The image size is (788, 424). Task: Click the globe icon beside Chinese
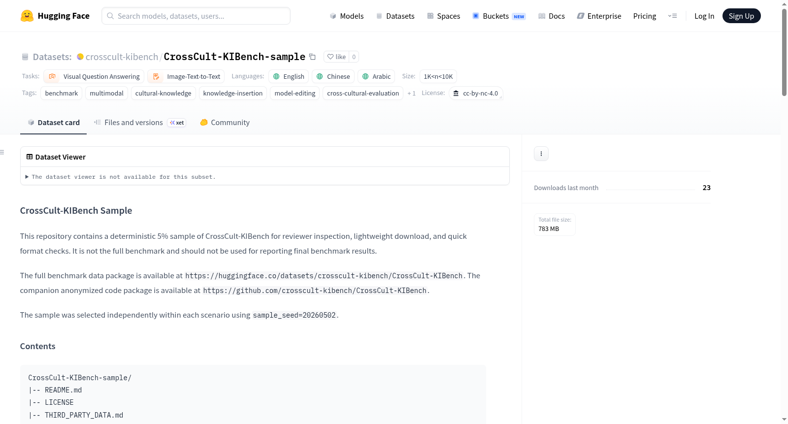pyautogui.click(x=320, y=76)
